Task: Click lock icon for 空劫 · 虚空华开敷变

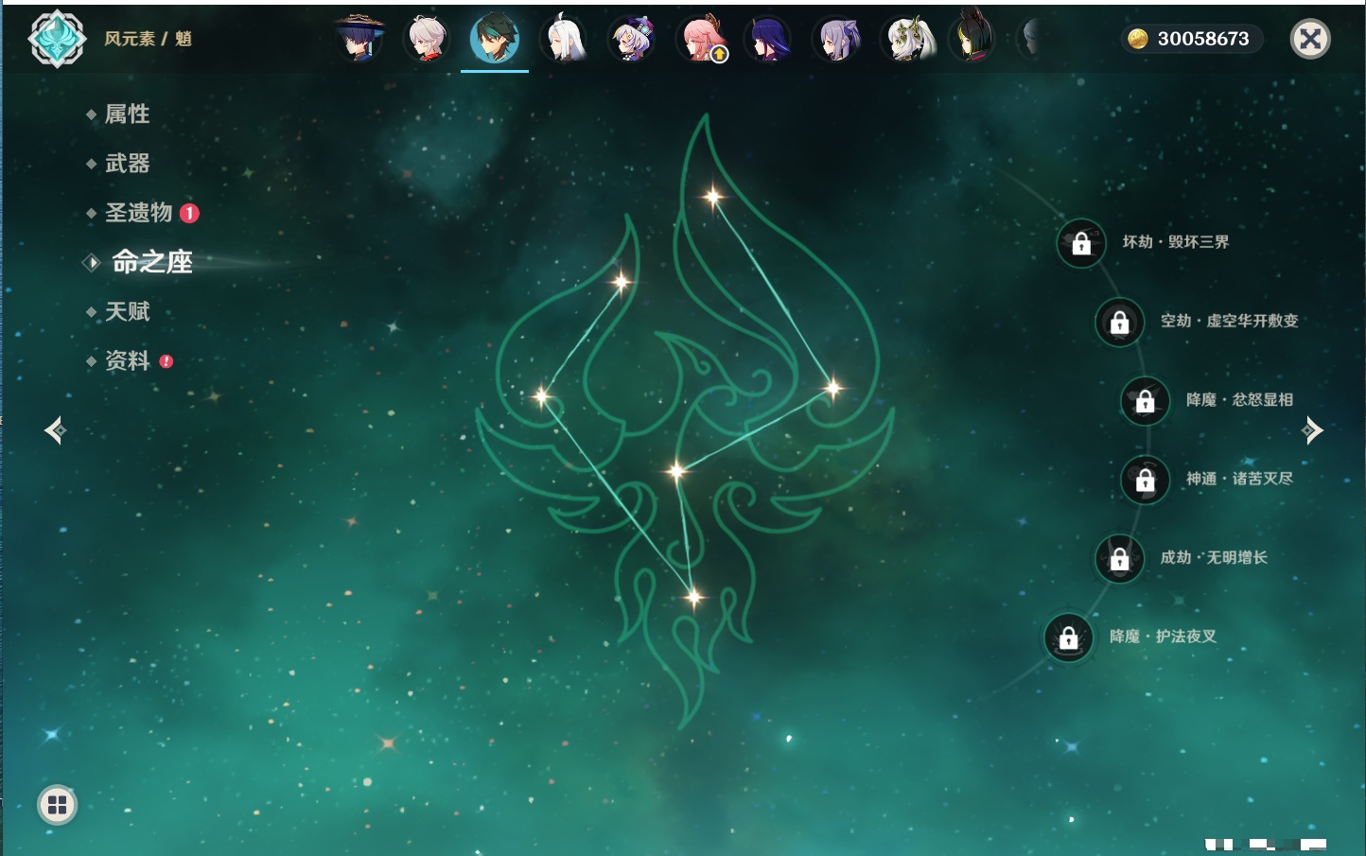Action: click(x=1119, y=322)
